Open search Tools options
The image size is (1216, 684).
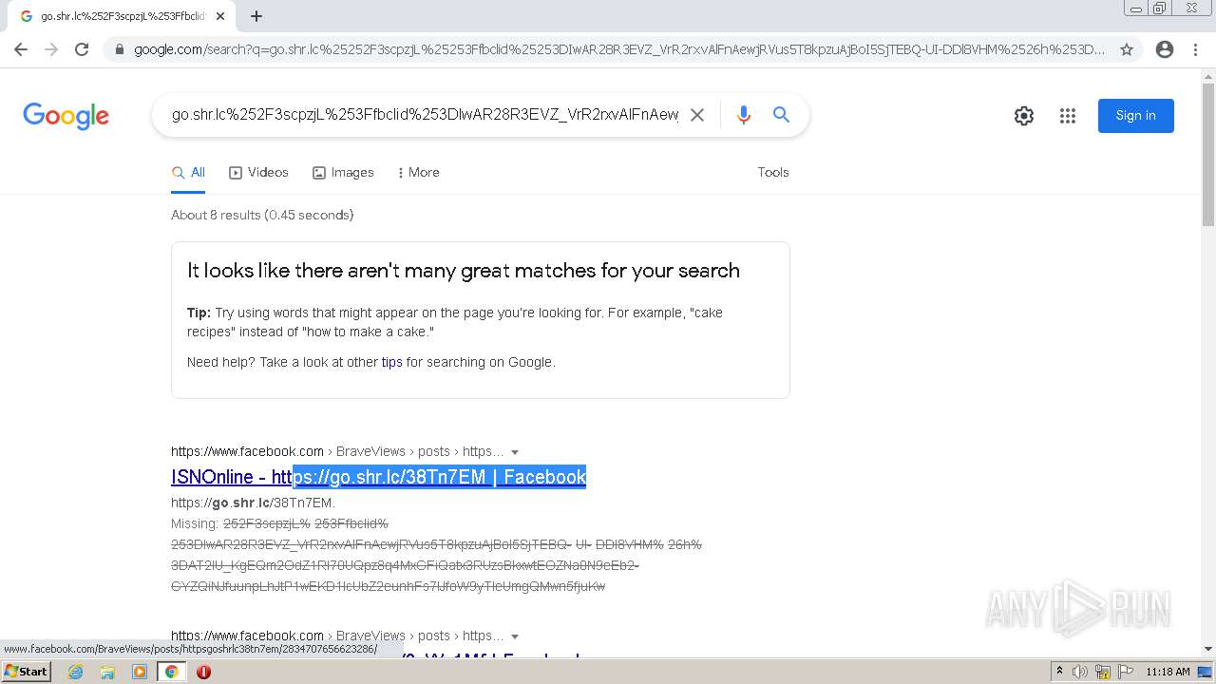773,172
